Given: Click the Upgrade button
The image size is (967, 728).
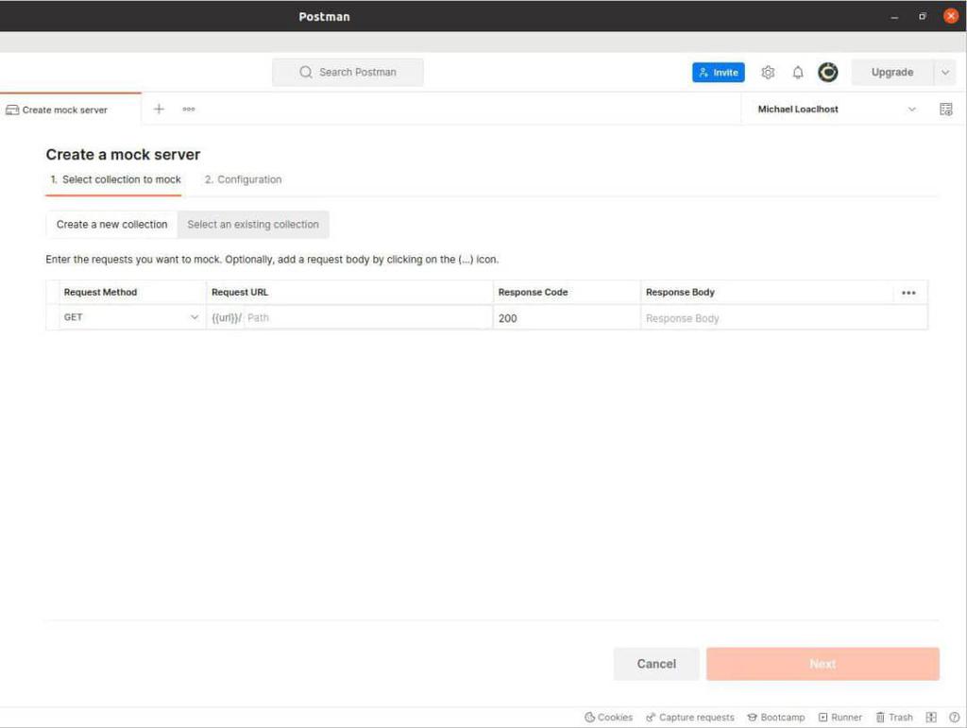Looking at the screenshot, I should 892,73.
